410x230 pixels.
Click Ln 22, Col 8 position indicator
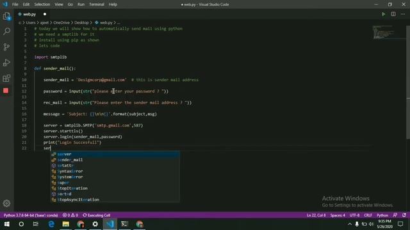tap(316, 215)
